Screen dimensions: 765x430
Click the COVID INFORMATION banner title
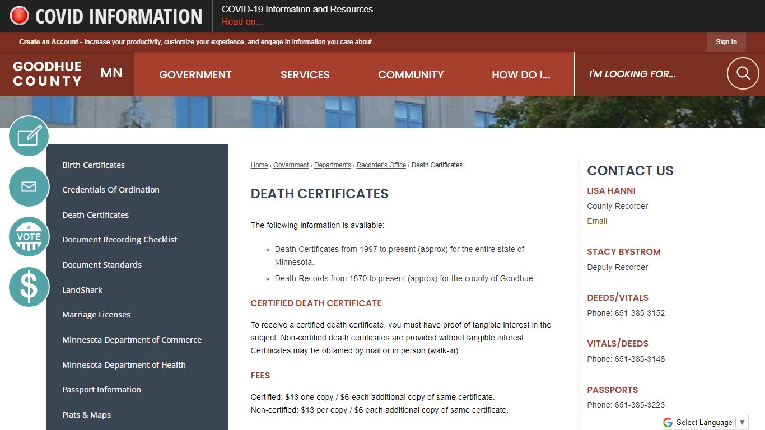[119, 16]
